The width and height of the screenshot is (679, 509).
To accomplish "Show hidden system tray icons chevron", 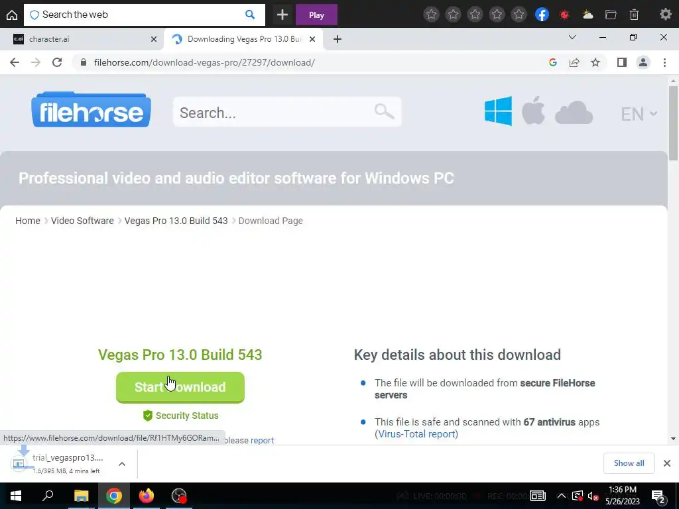I will pos(561,496).
